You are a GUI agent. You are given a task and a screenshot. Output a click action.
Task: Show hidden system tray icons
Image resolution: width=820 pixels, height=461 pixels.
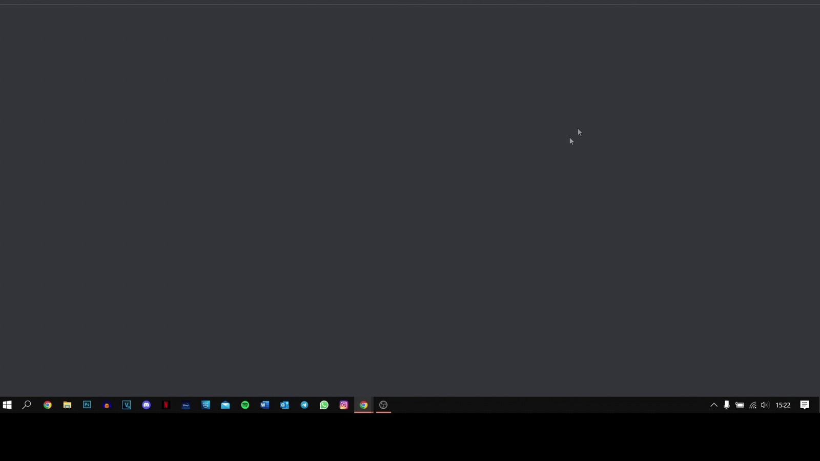[x=714, y=405]
